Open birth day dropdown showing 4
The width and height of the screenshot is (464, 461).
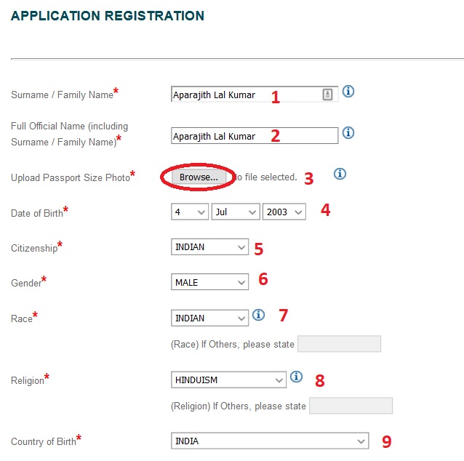click(x=190, y=212)
